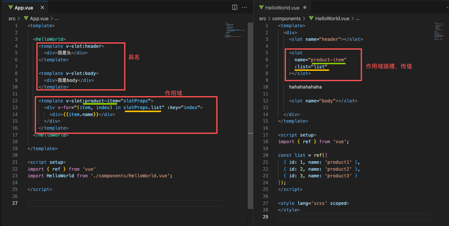Click line number 27 in App.vue

tap(15, 203)
